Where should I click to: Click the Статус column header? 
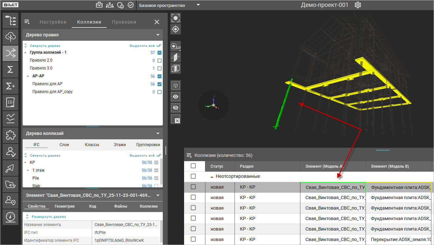(217, 166)
